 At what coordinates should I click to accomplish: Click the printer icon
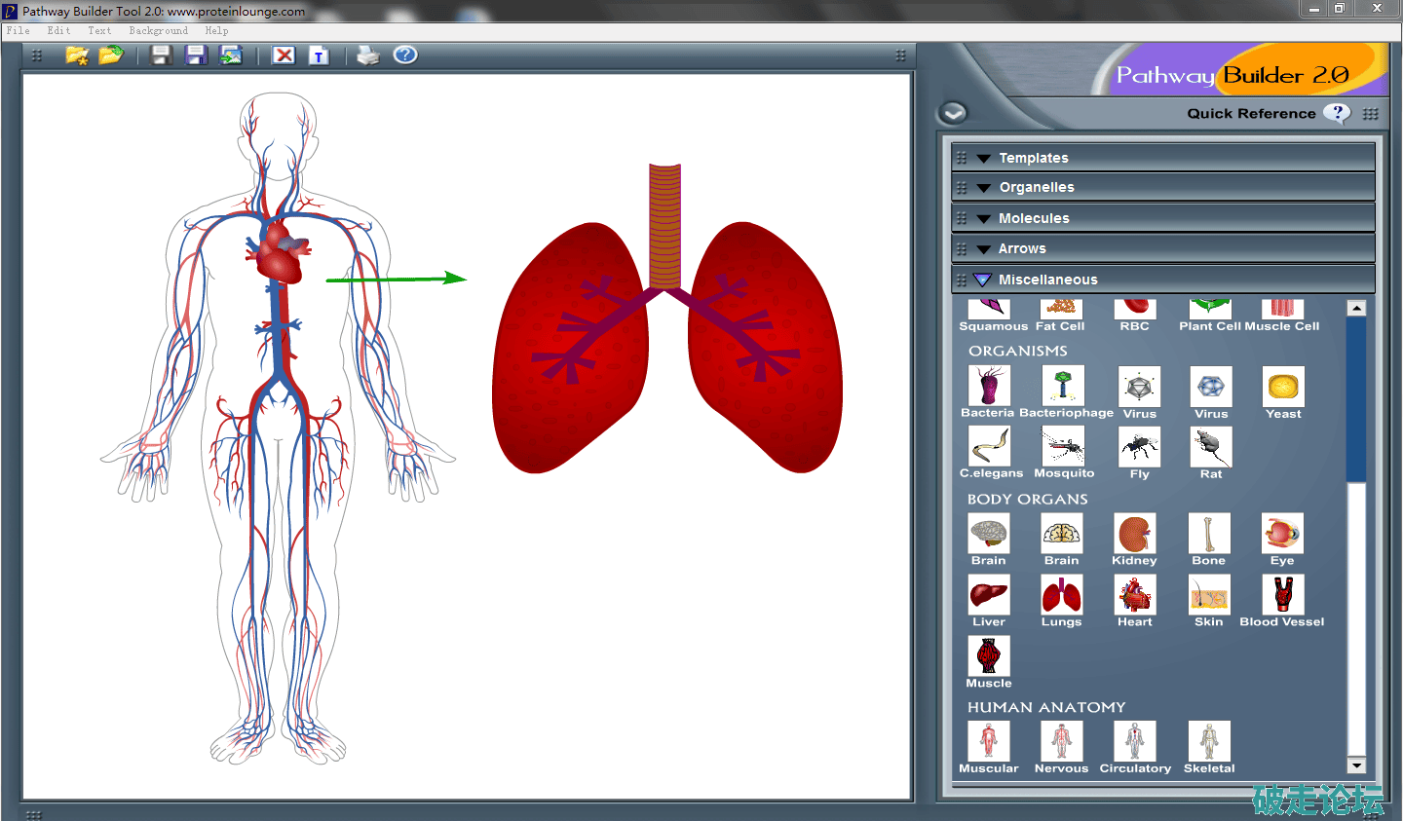click(368, 56)
